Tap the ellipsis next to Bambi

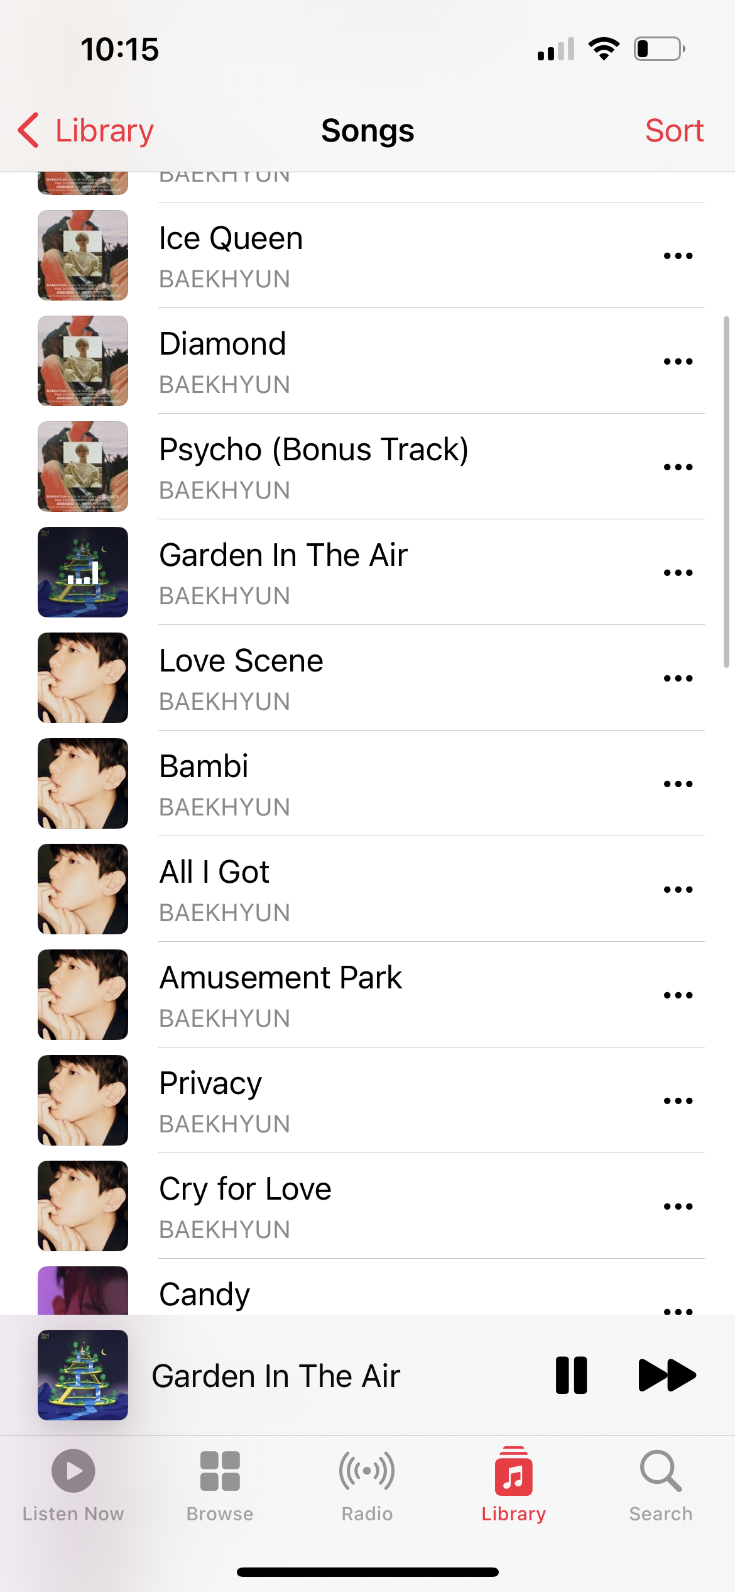tap(678, 784)
